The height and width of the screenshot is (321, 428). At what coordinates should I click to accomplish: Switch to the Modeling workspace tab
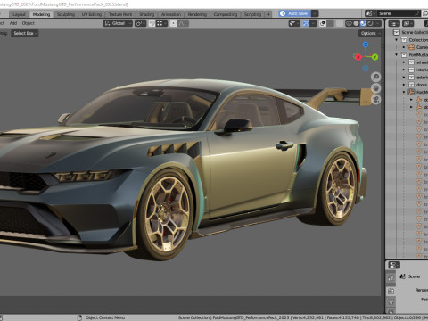point(41,14)
